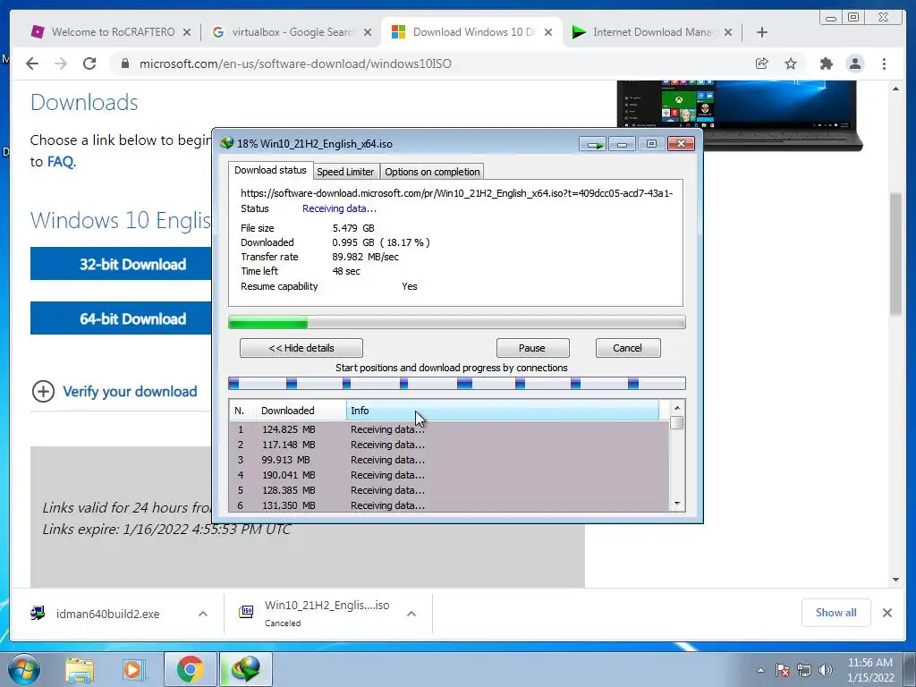This screenshot has height=687, width=916.
Task: Open Windows Media Player from taskbar
Action: [x=133, y=670]
